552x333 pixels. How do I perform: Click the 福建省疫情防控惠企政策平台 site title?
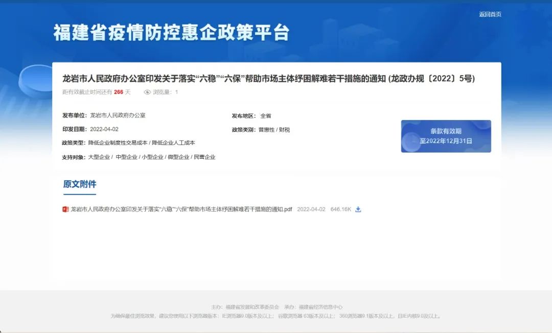pyautogui.click(x=171, y=33)
